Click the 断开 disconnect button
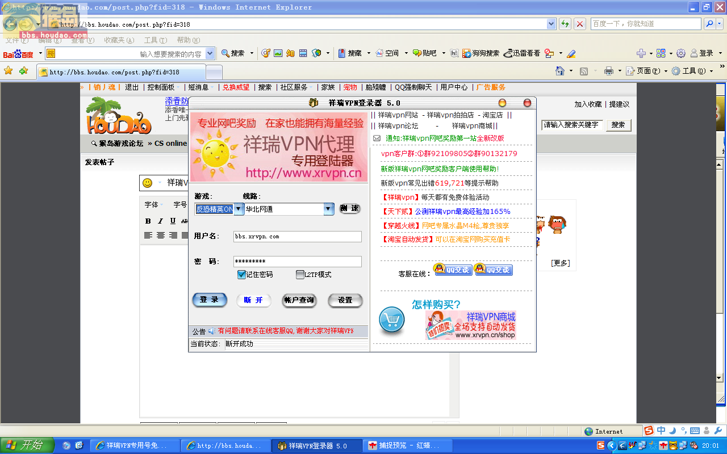The image size is (727, 454). (x=253, y=300)
